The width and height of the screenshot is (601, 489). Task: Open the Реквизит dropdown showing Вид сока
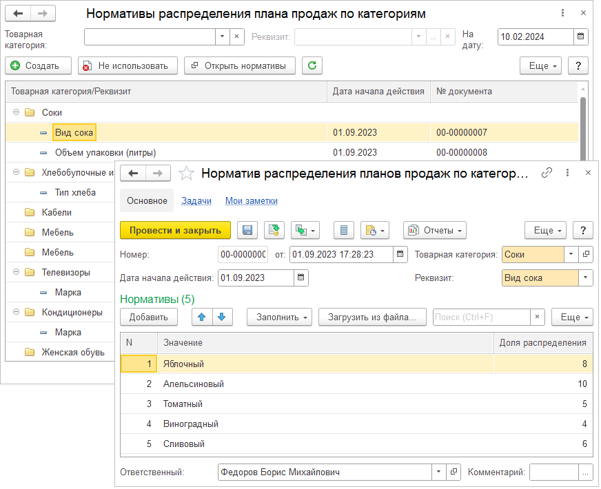586,278
